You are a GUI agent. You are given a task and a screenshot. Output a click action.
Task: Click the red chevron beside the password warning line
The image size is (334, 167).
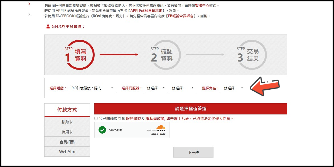point(30,4)
